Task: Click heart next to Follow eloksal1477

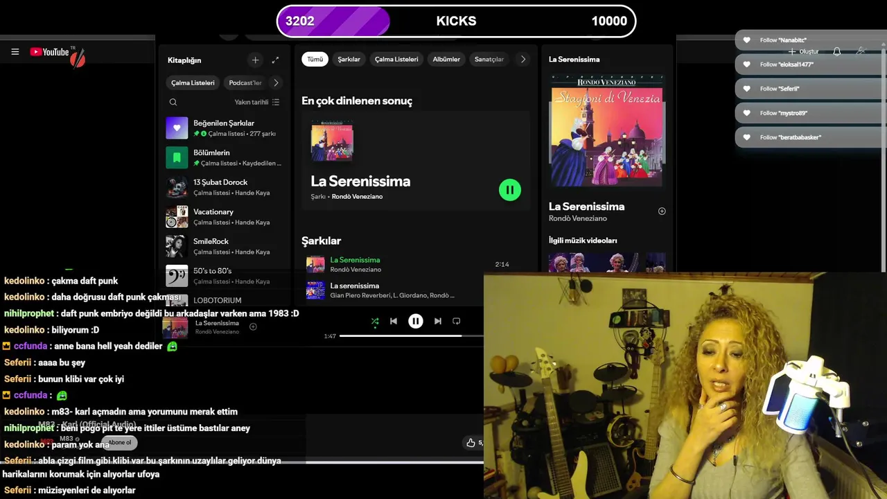Action: (x=747, y=64)
